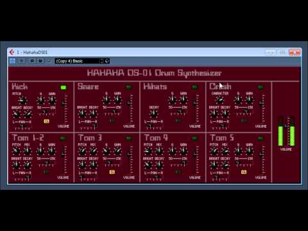Viewport: 308px width, 231px height.
Task: Click the Crash Character knob
Action: pos(219,100)
